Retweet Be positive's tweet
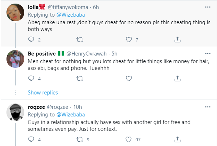This screenshot has width=217, height=146. [x=79, y=78]
